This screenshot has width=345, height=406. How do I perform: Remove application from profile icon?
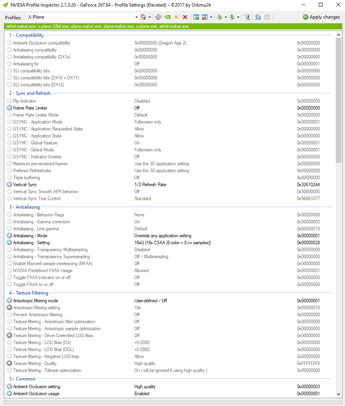click(x=205, y=17)
